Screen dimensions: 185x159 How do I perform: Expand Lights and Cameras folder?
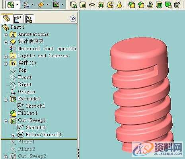[6, 57]
